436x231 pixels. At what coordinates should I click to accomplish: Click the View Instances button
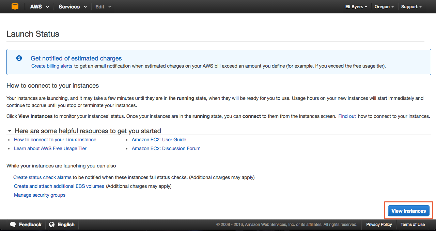point(409,211)
